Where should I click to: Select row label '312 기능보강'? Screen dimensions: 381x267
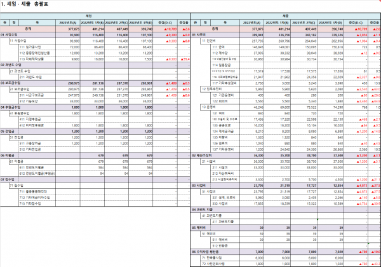pyautogui.click(x=29, y=101)
